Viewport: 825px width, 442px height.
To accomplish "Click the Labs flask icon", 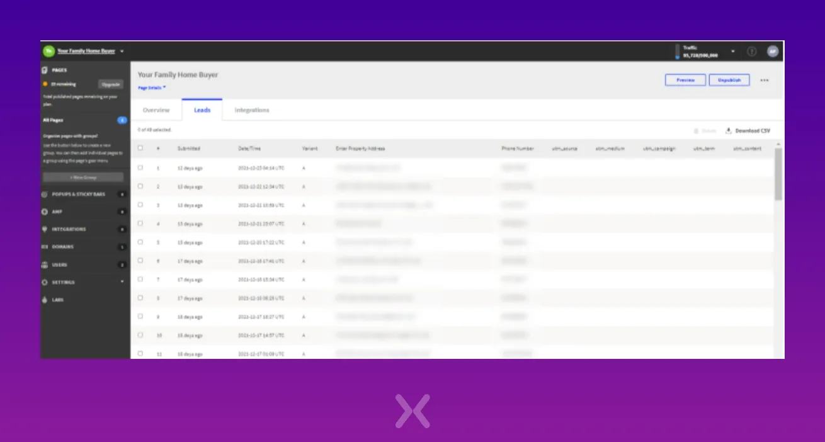I will (x=45, y=300).
